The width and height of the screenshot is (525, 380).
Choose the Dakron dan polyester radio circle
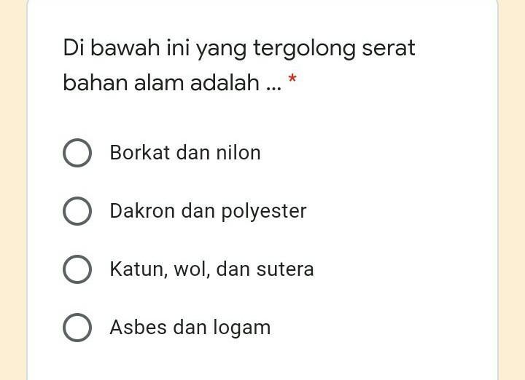click(x=77, y=211)
